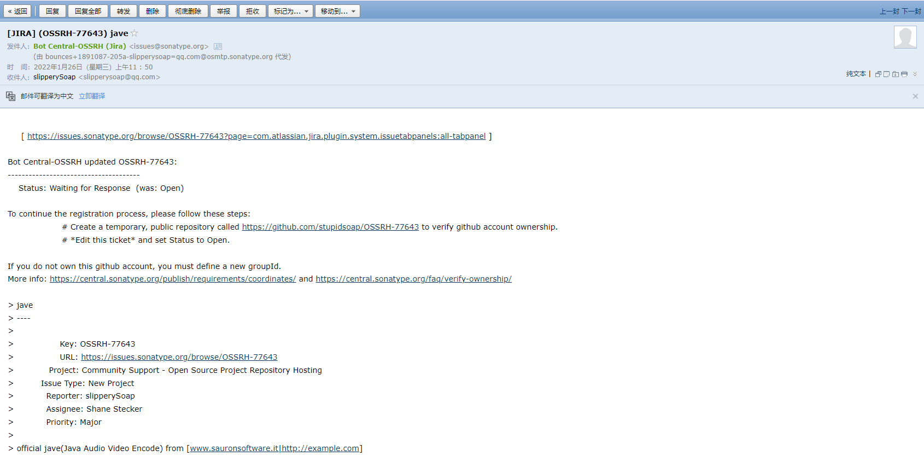
Task: Report email with 举报 button
Action: (224, 11)
